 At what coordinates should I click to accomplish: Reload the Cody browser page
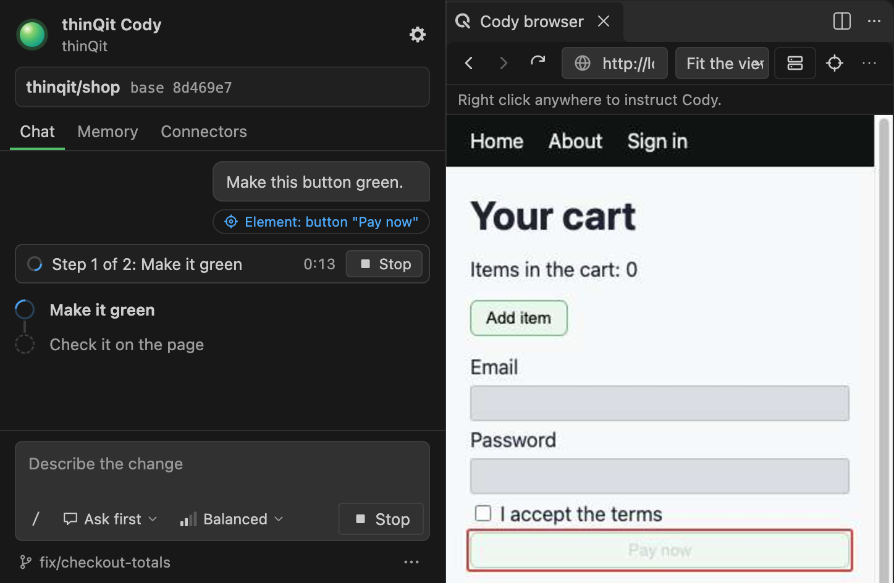538,62
